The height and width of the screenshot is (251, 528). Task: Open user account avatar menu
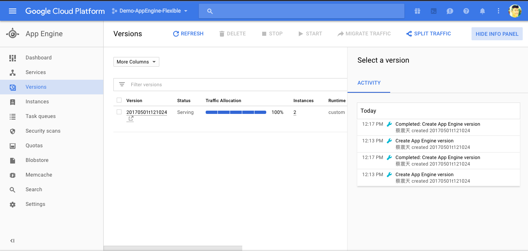tap(515, 11)
